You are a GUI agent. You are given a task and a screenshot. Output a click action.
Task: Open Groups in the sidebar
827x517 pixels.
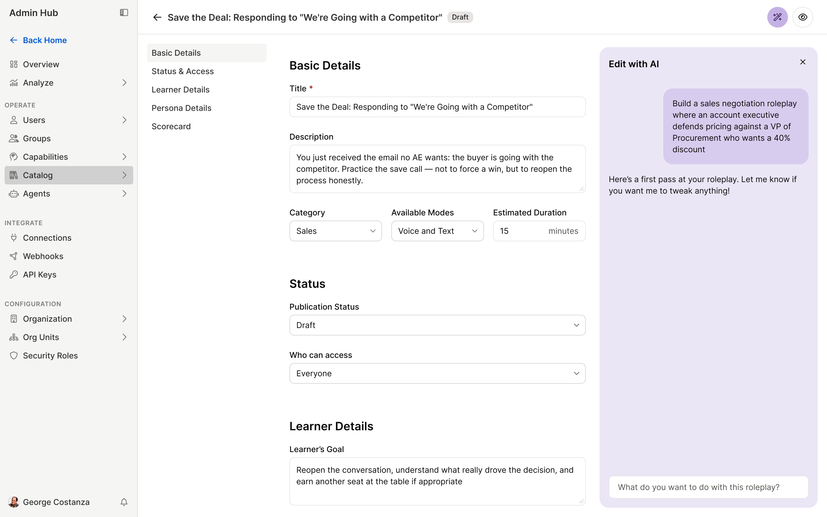[x=69, y=138]
